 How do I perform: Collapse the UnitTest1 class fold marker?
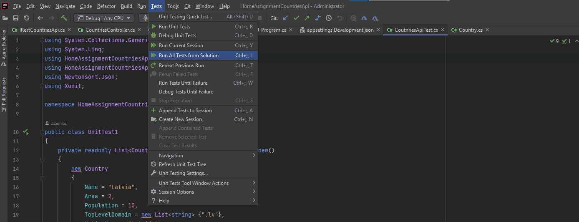[x=42, y=132]
